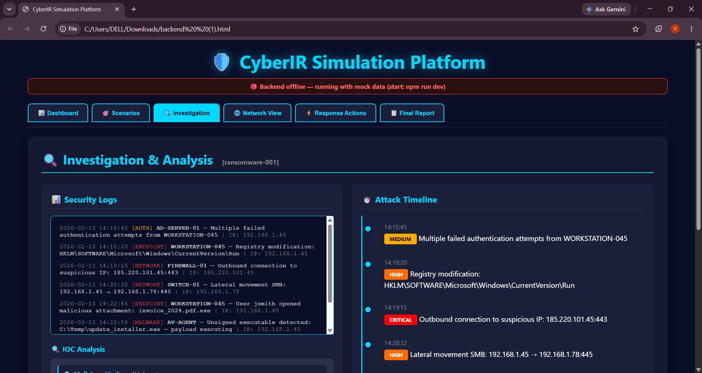Click the magnifier icon beside Investigation & Analysis

point(50,160)
